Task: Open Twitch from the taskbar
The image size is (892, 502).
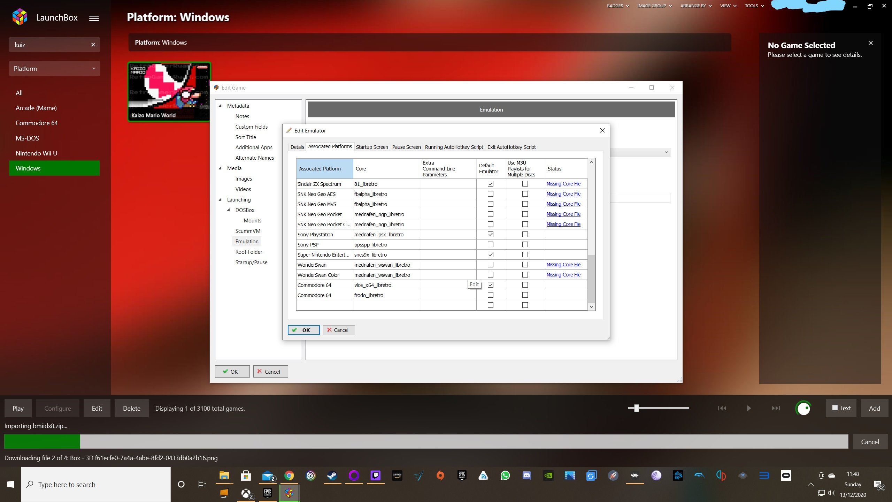Action: [375, 476]
